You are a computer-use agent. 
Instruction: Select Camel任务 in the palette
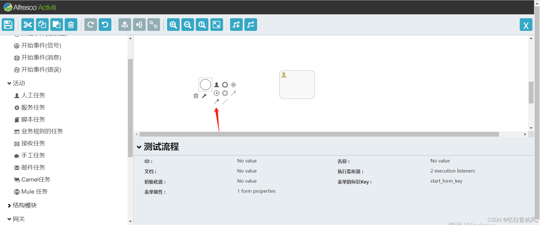coord(32,180)
